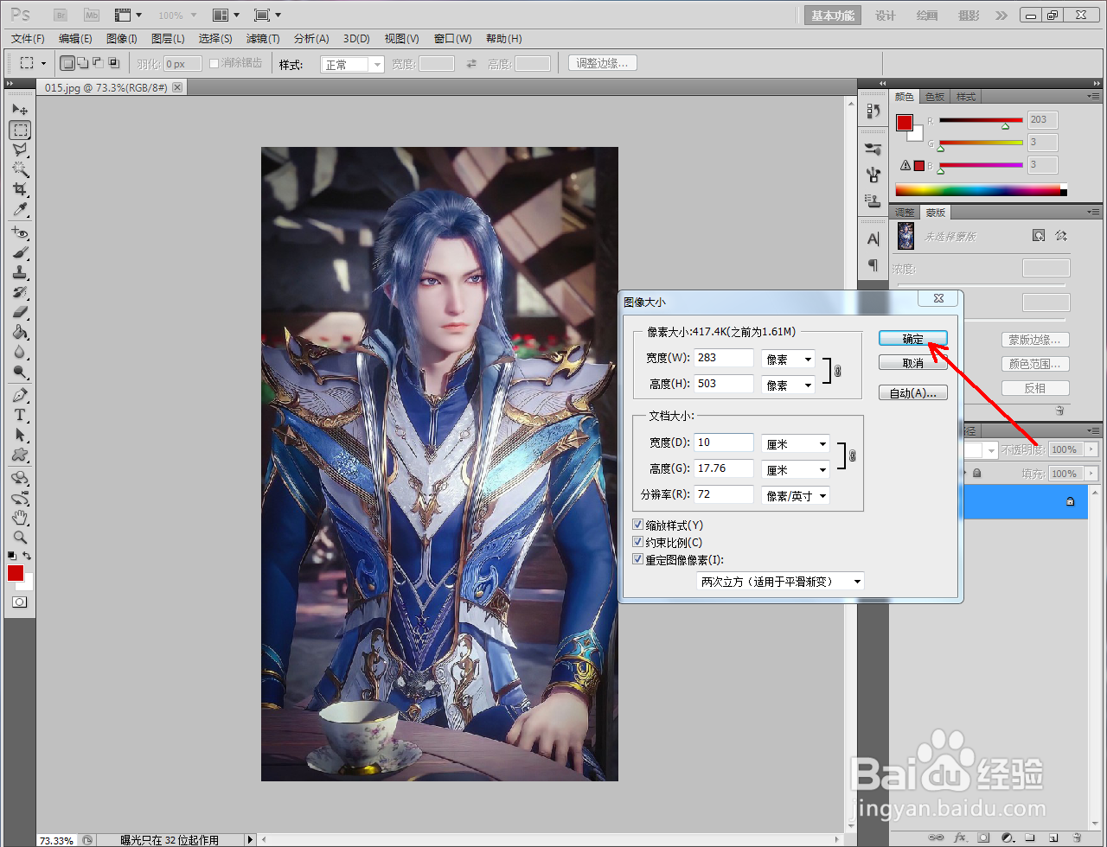
Task: Select the Rectangular Marquee tool in toolbox
Action: click(x=20, y=131)
